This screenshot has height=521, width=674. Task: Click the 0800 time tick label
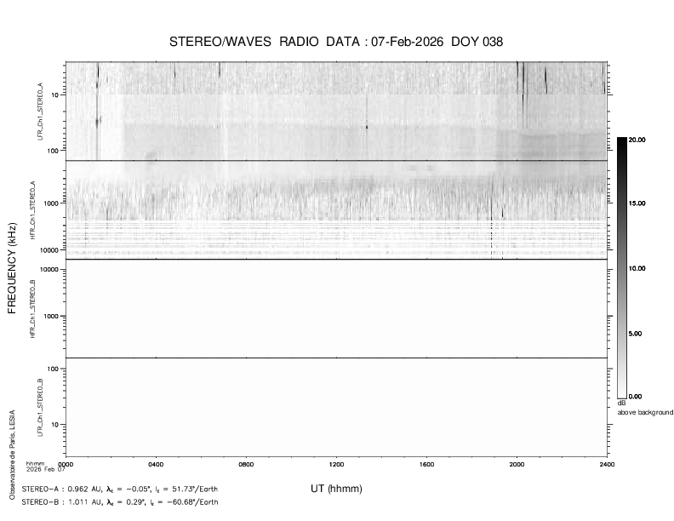pos(246,464)
